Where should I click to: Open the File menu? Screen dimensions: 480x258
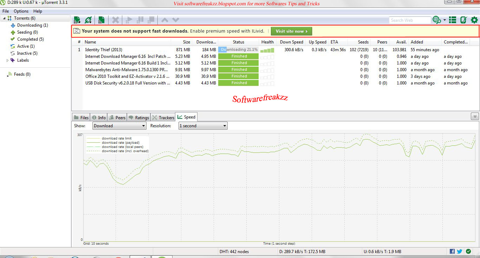(6, 11)
